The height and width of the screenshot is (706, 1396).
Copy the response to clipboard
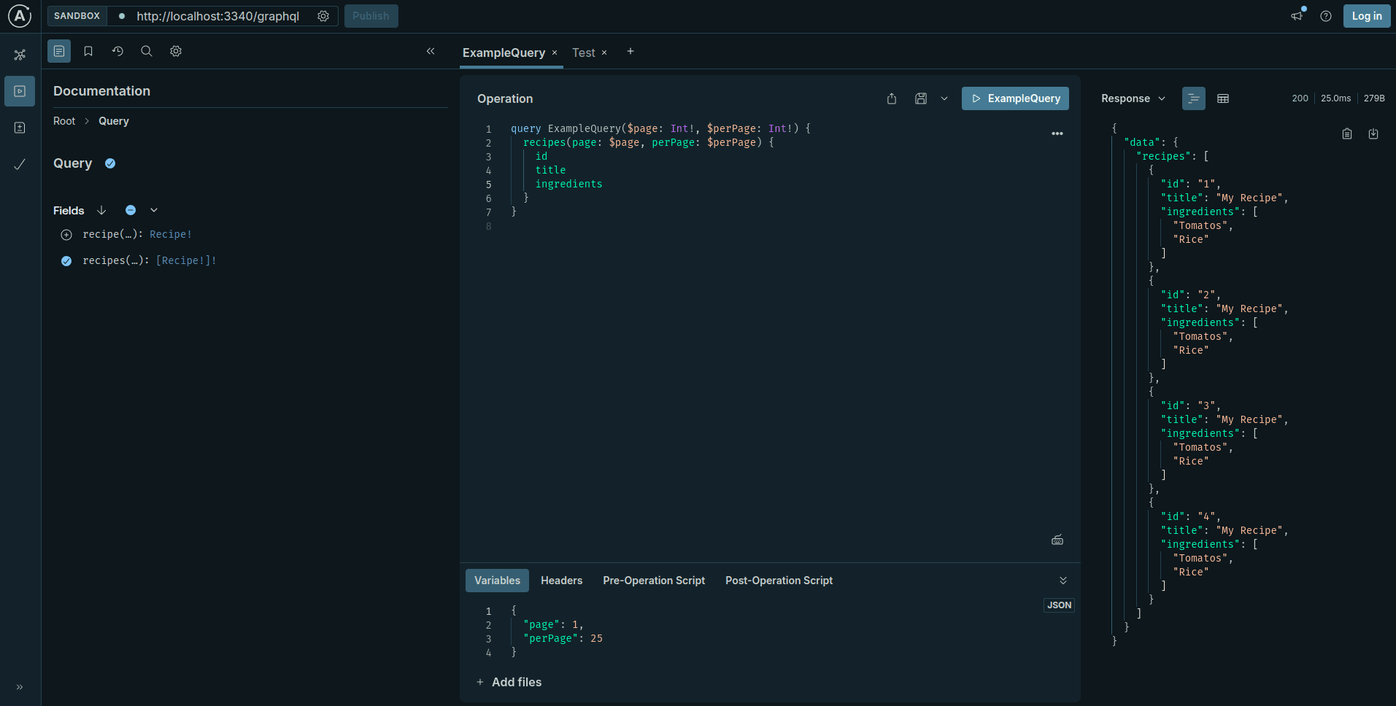[x=1346, y=133]
